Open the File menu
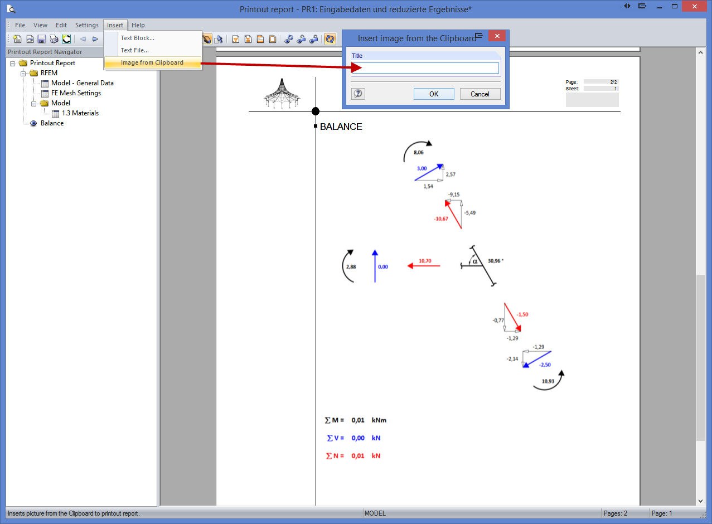712x524 pixels. [20, 25]
